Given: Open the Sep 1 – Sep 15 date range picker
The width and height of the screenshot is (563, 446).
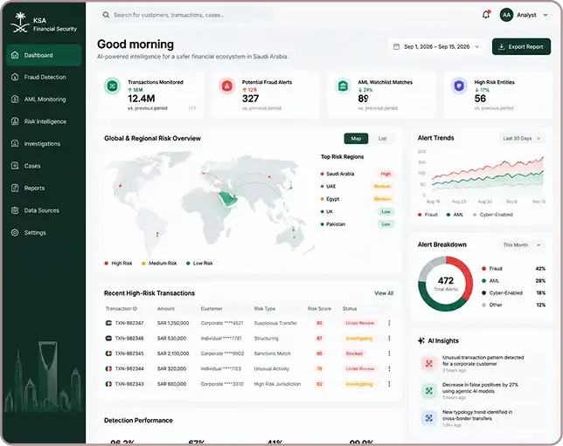Looking at the screenshot, I should (x=436, y=46).
